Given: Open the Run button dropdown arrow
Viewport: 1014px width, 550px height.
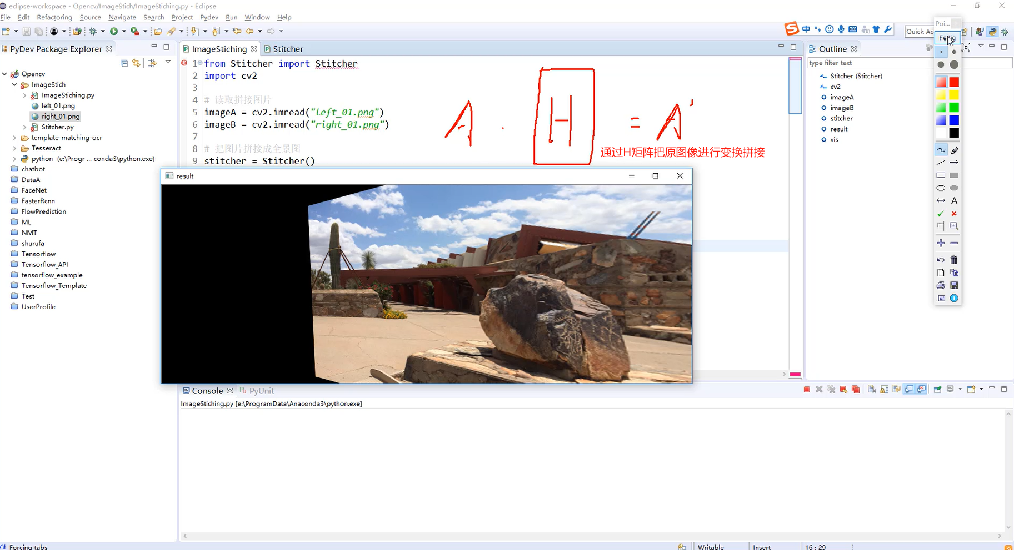Looking at the screenshot, I should pos(124,31).
